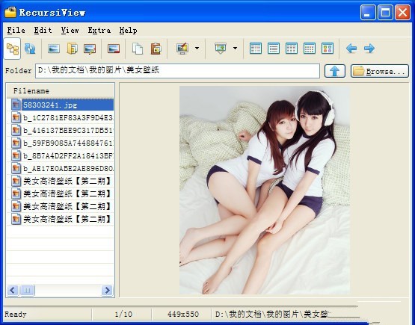Toggle the folder tree panel icon

click(x=12, y=49)
